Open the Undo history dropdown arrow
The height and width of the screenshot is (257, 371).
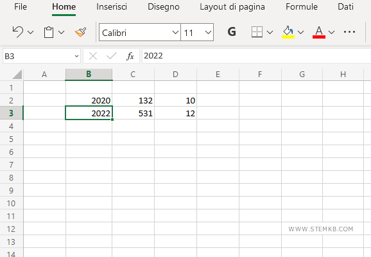[x=31, y=32]
